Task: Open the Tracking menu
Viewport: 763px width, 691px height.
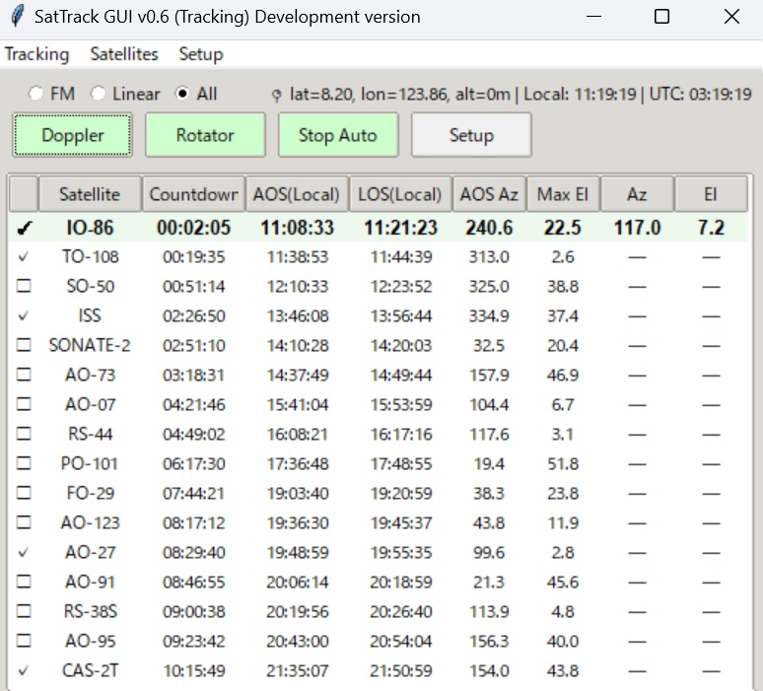Action: 36,54
